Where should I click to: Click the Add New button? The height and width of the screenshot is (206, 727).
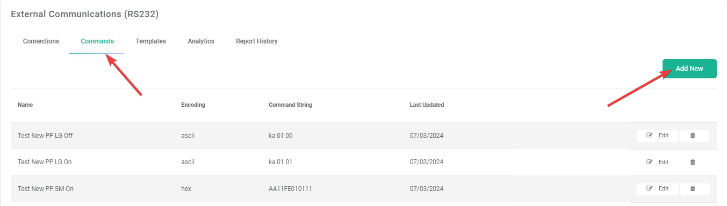(x=689, y=69)
